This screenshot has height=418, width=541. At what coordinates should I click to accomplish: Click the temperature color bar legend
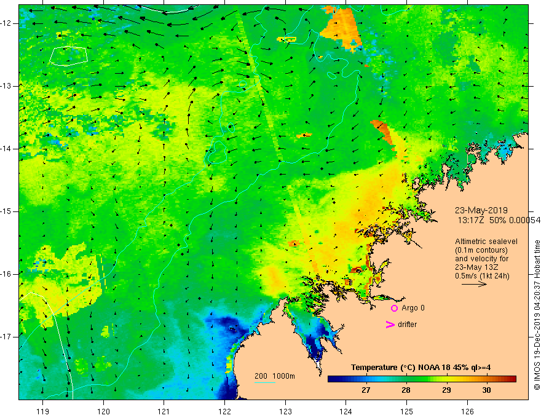tap(422, 379)
